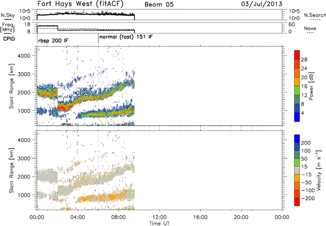Screen dimensions: 326x226
Task: Click the gray −15 to 15 Velocity segment
Action: click(297, 171)
